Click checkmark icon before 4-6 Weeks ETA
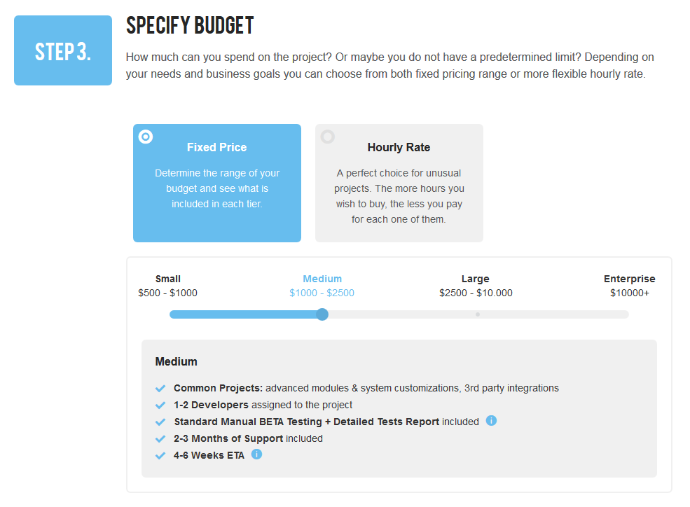This screenshot has width=690, height=507. click(x=160, y=456)
